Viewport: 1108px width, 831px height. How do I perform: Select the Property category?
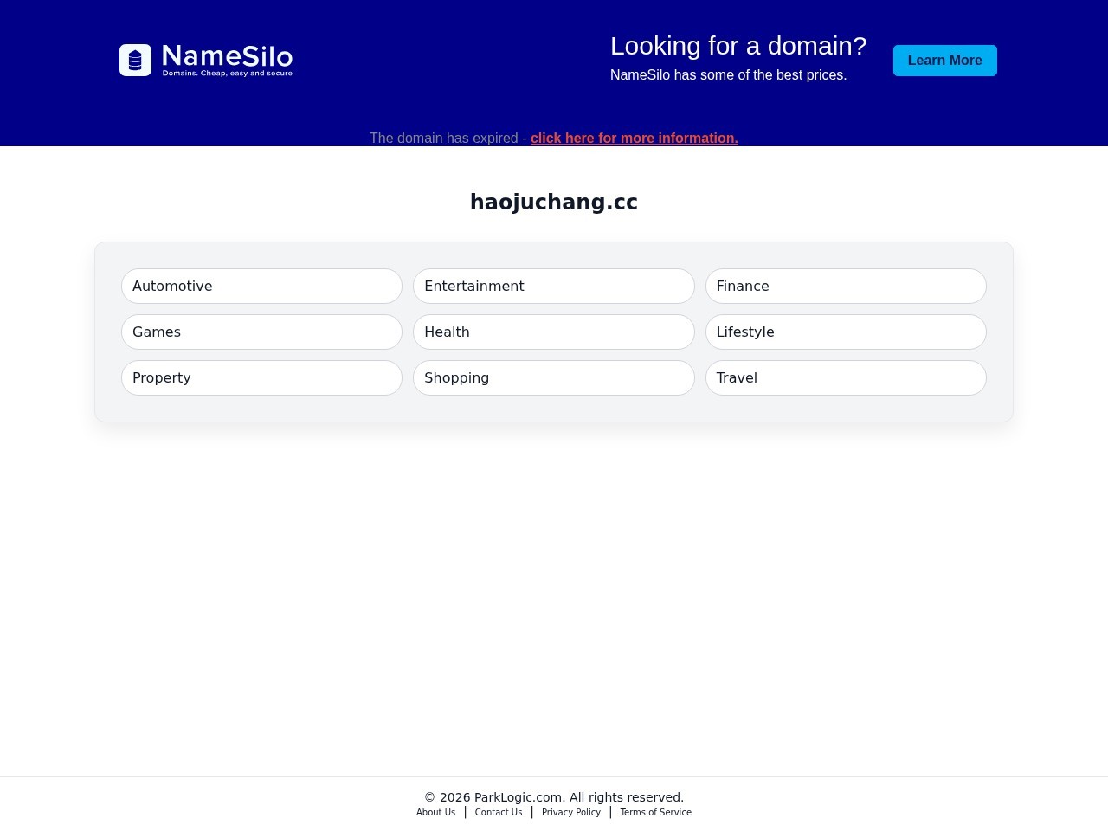[261, 378]
